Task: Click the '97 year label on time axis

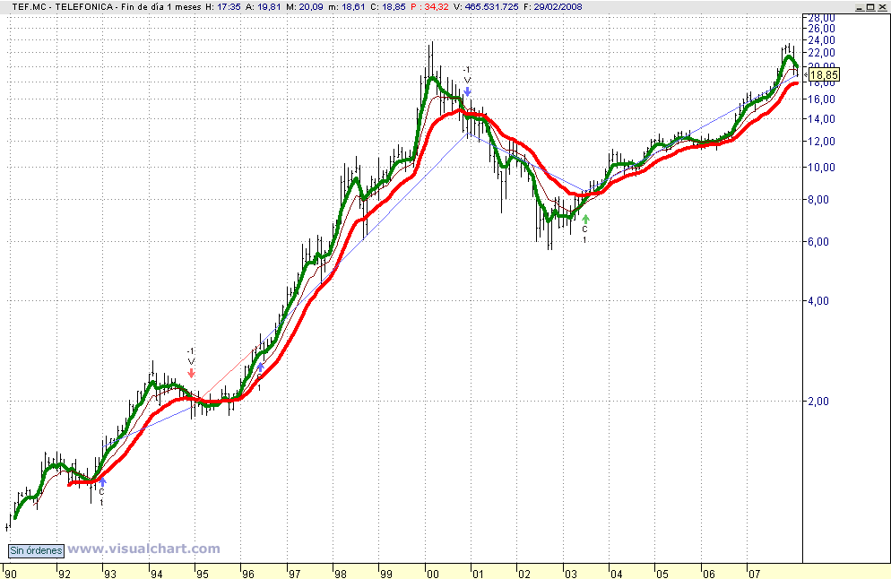Action: coord(294,574)
